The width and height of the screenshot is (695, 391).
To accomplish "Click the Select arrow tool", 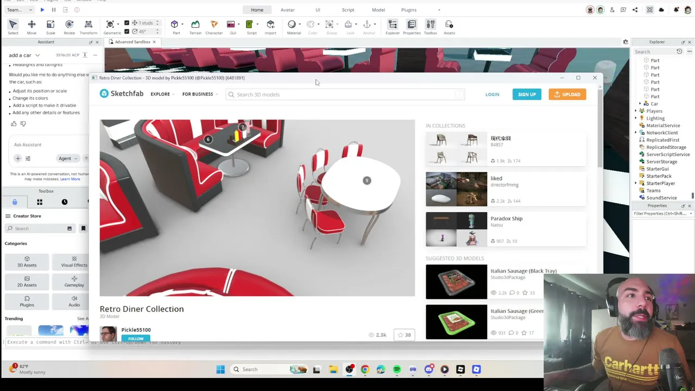I will click(x=13, y=27).
